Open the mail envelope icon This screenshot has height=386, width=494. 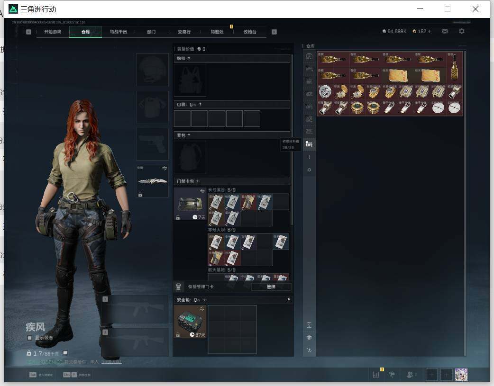445,31
